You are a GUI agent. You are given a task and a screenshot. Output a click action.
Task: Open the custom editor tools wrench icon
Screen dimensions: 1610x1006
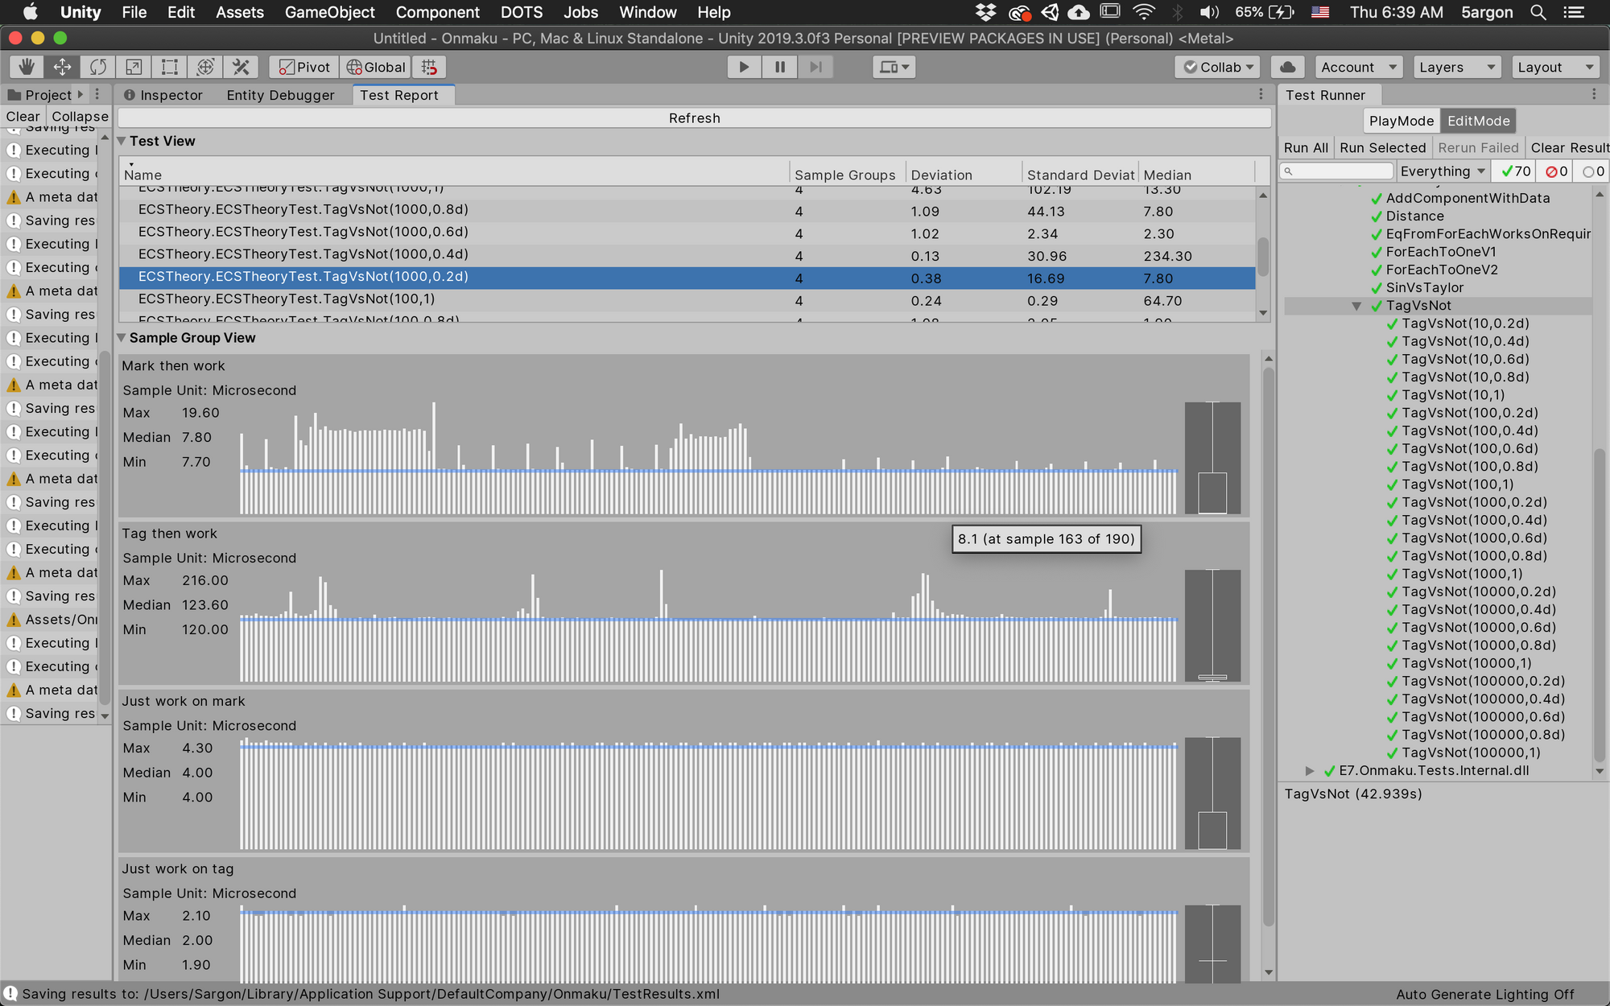coord(241,67)
